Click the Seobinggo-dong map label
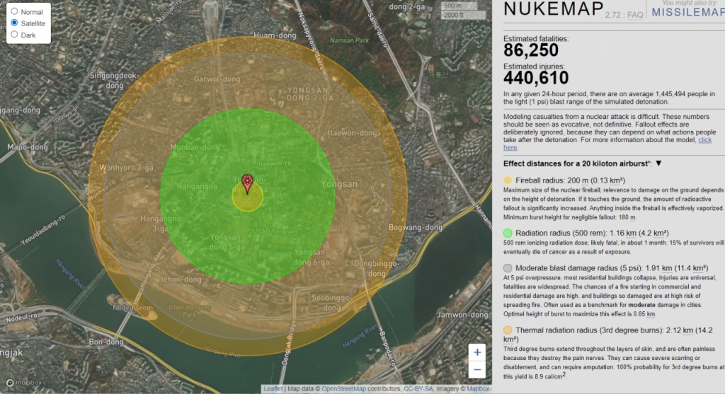The height and width of the screenshot is (394, 725). (331, 303)
